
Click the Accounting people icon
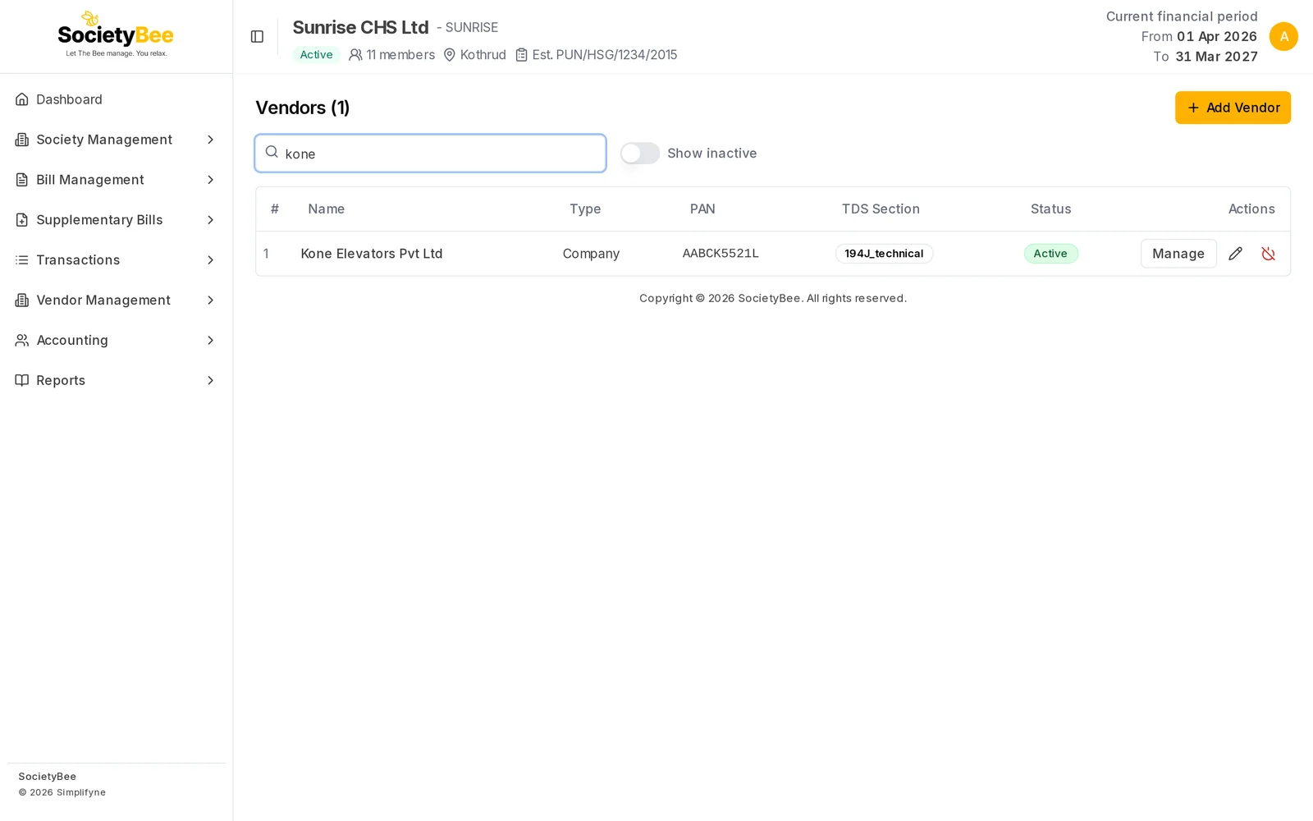(x=22, y=340)
